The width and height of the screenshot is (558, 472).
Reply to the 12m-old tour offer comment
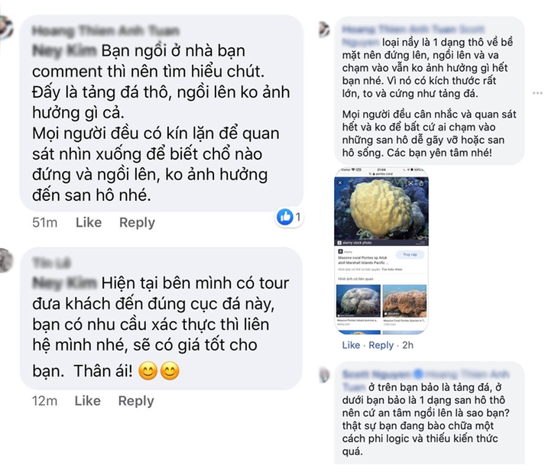click(136, 400)
